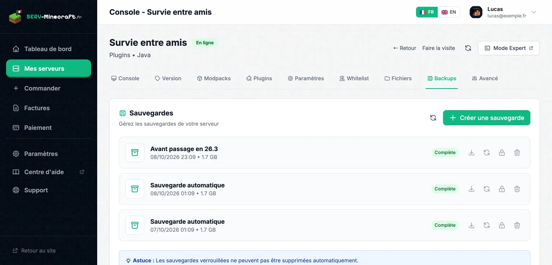The image size is (552, 265).
Task: Open Paiement section
Action: 49,128
